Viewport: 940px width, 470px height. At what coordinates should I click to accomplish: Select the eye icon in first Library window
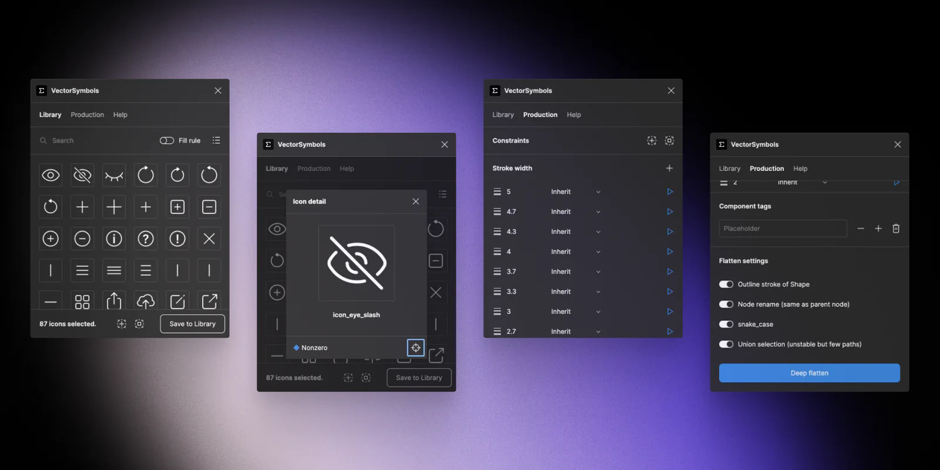pyautogui.click(x=51, y=175)
